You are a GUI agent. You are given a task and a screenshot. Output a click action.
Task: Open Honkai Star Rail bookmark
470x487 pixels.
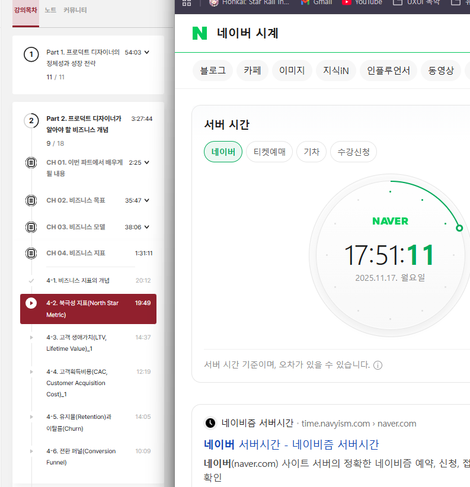click(x=249, y=2)
